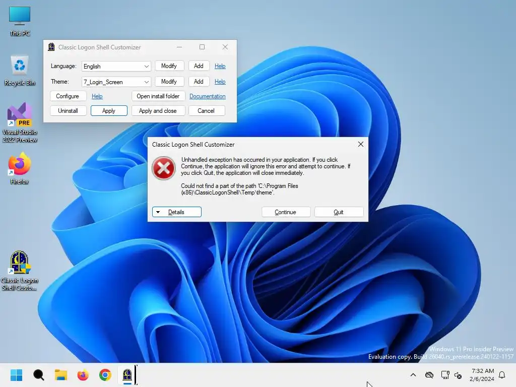Open the Windows Start menu

click(x=16, y=375)
